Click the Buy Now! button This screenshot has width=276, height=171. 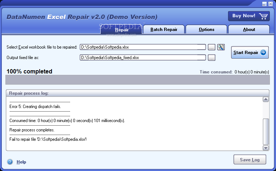[x=249, y=16]
